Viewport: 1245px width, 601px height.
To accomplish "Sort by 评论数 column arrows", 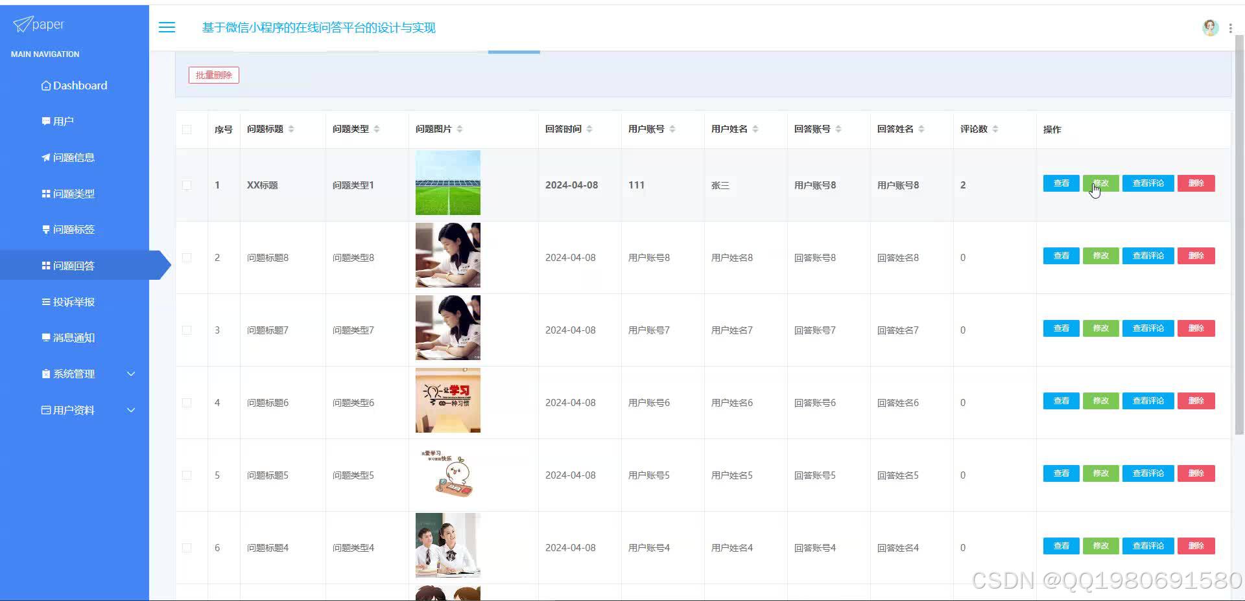I will pyautogui.click(x=995, y=129).
